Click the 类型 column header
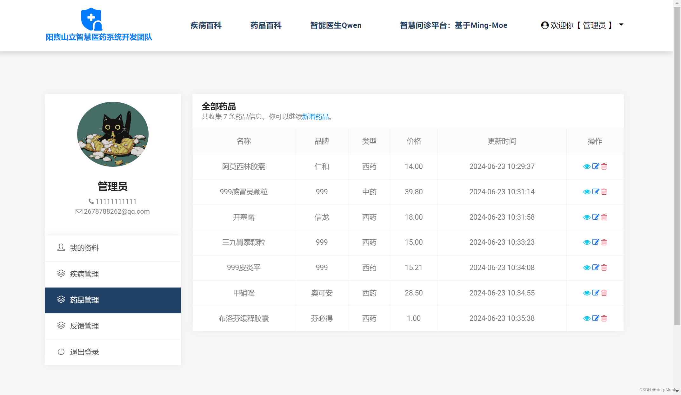 click(x=369, y=141)
